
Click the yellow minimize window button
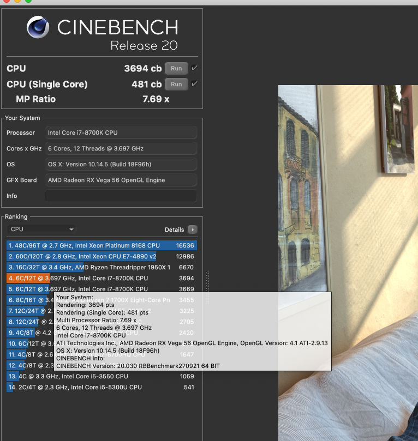(17, 1)
